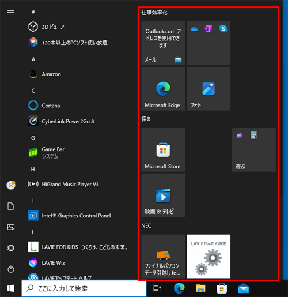Click the Skype icon in the tile folder
288x297 pixels.
click(x=223, y=29)
